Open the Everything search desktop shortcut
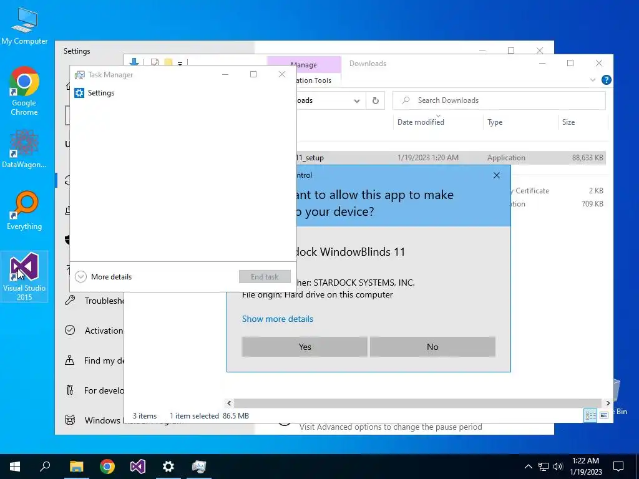Screen dimensions: 639x479 click(24, 211)
